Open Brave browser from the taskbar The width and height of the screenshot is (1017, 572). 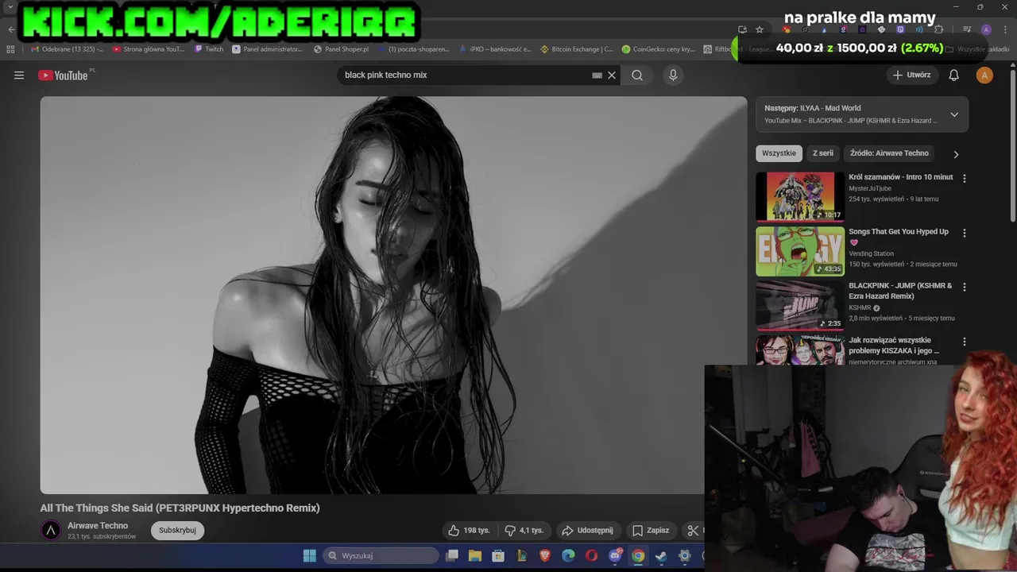point(545,555)
